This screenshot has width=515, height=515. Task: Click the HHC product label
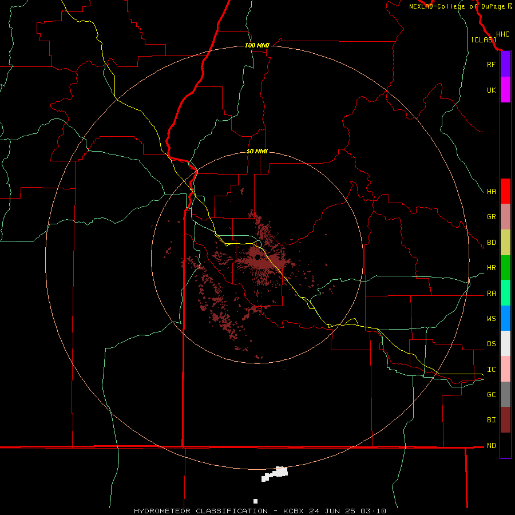[502, 34]
